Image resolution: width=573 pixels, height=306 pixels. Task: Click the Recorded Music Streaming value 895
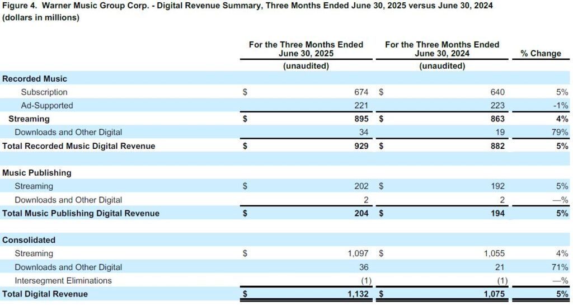361,119
